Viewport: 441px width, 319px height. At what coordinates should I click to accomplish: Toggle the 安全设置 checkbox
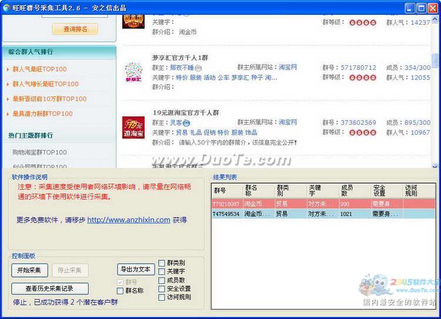[162, 289]
